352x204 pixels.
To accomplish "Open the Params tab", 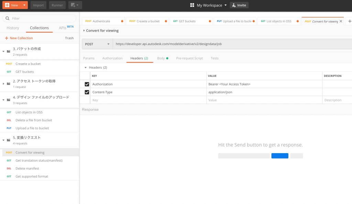I will [89, 58].
